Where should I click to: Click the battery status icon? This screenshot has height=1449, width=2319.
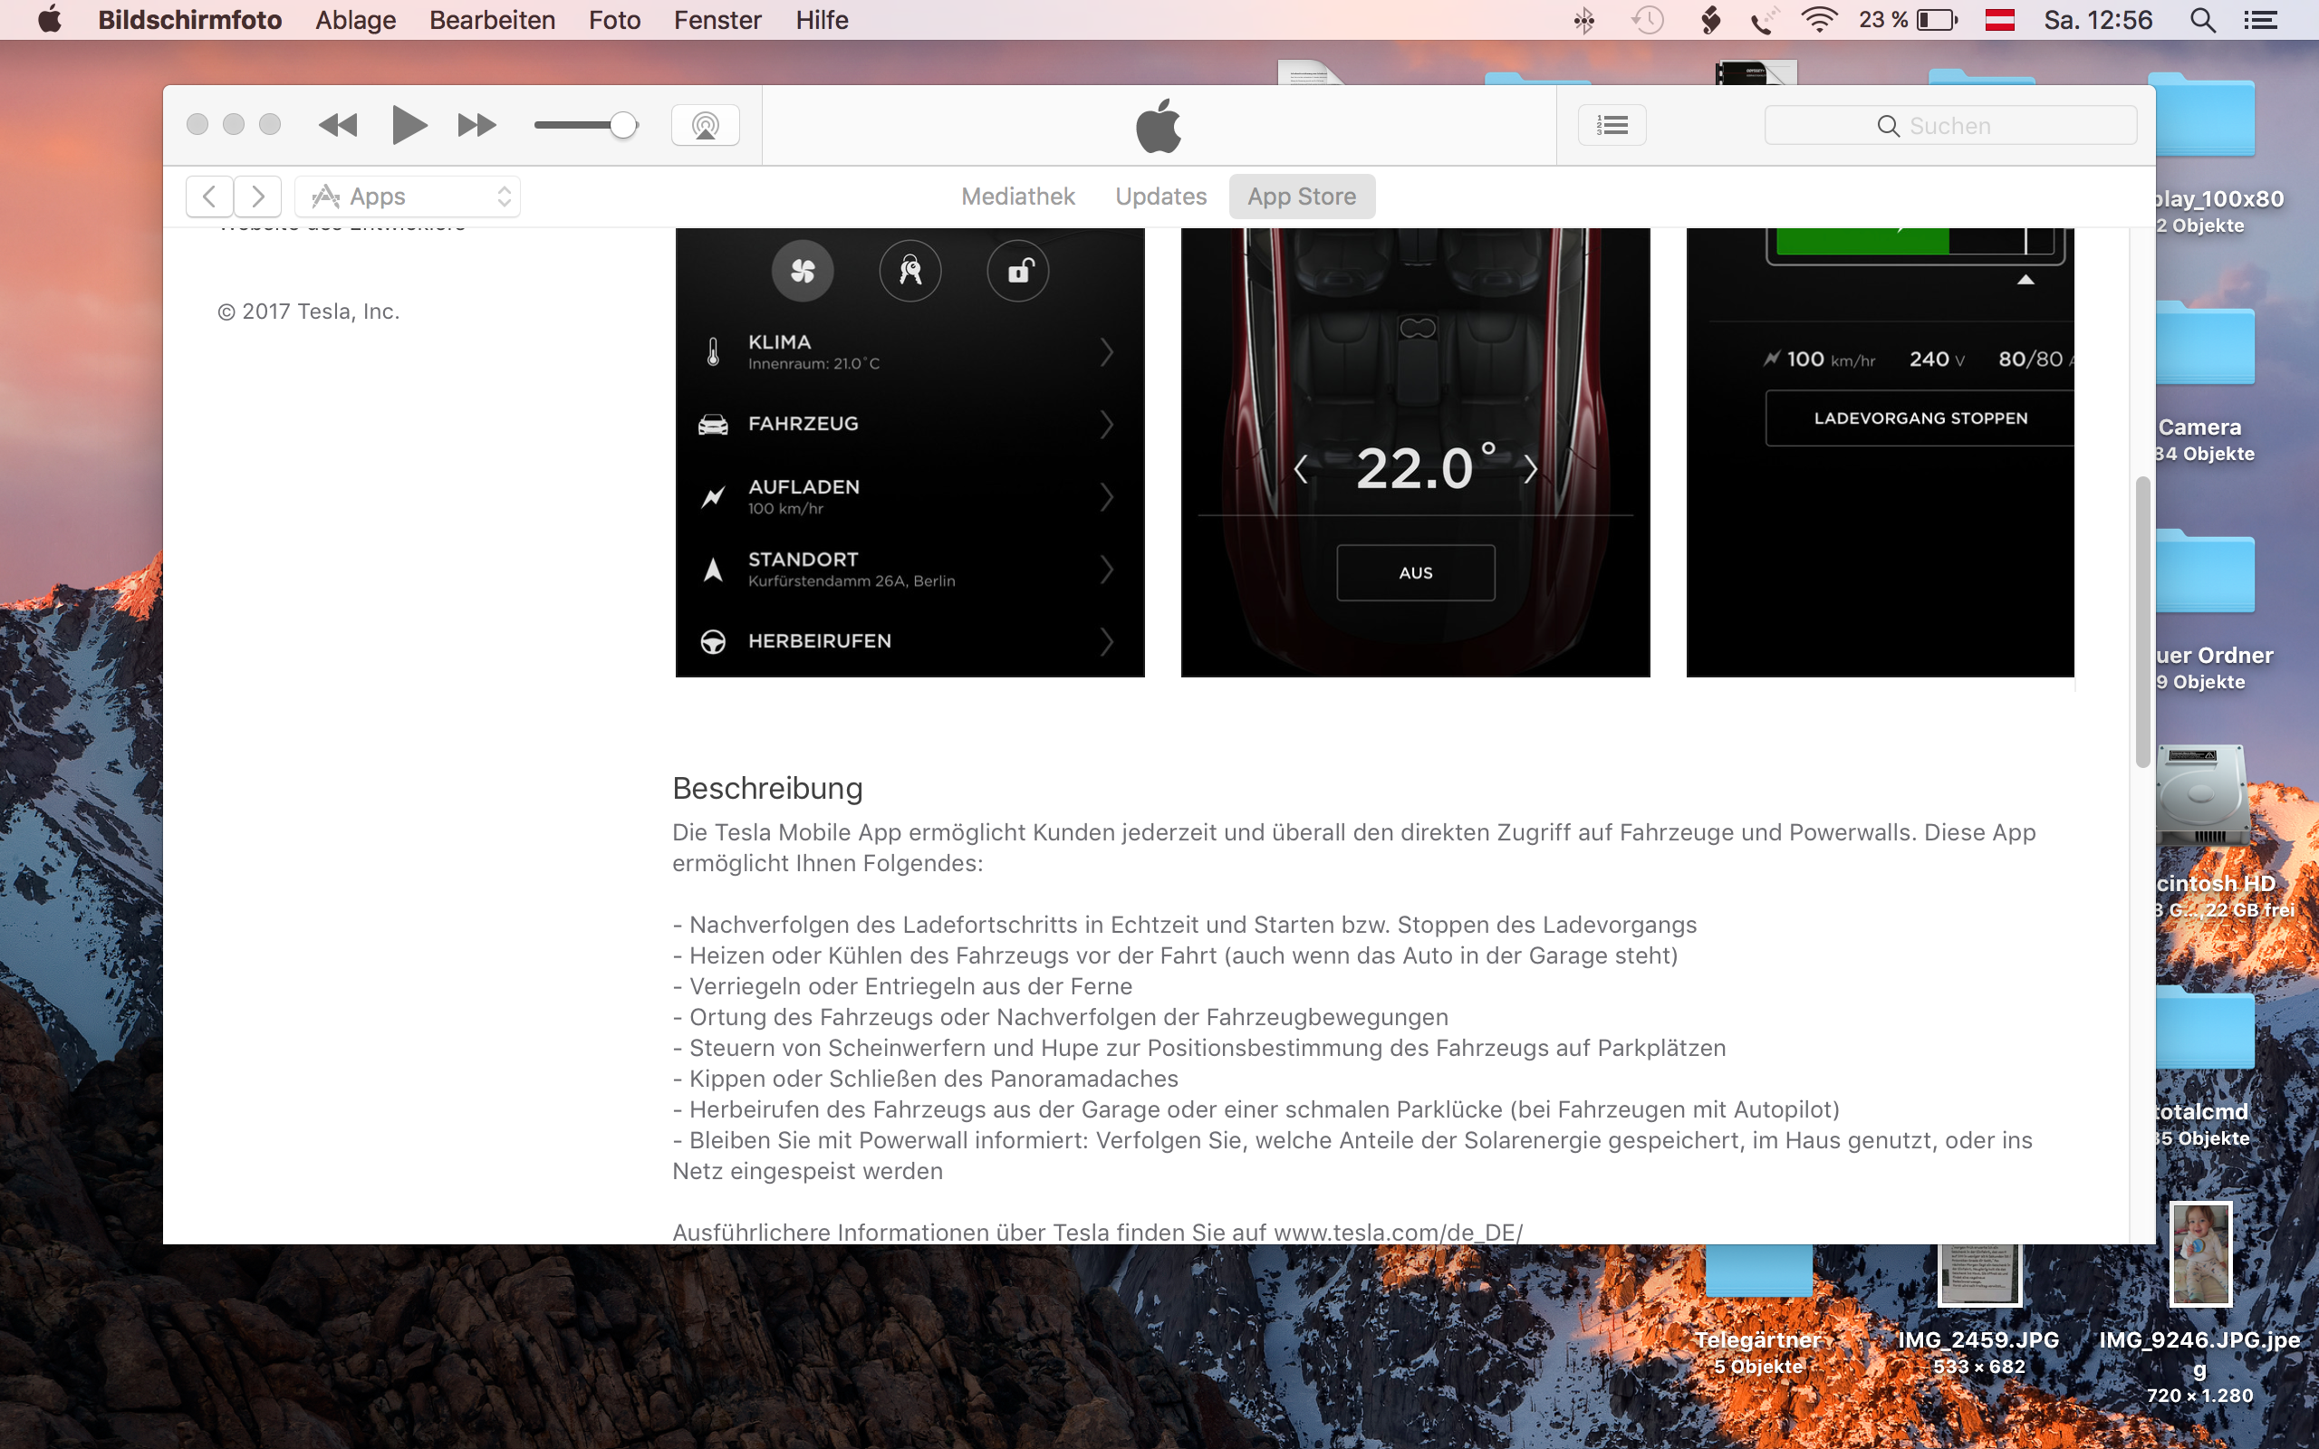[1937, 20]
